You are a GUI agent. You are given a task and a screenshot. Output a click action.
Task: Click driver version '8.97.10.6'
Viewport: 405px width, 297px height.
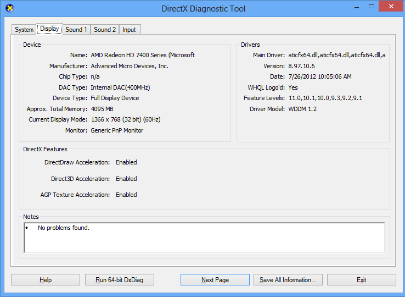pos(301,66)
